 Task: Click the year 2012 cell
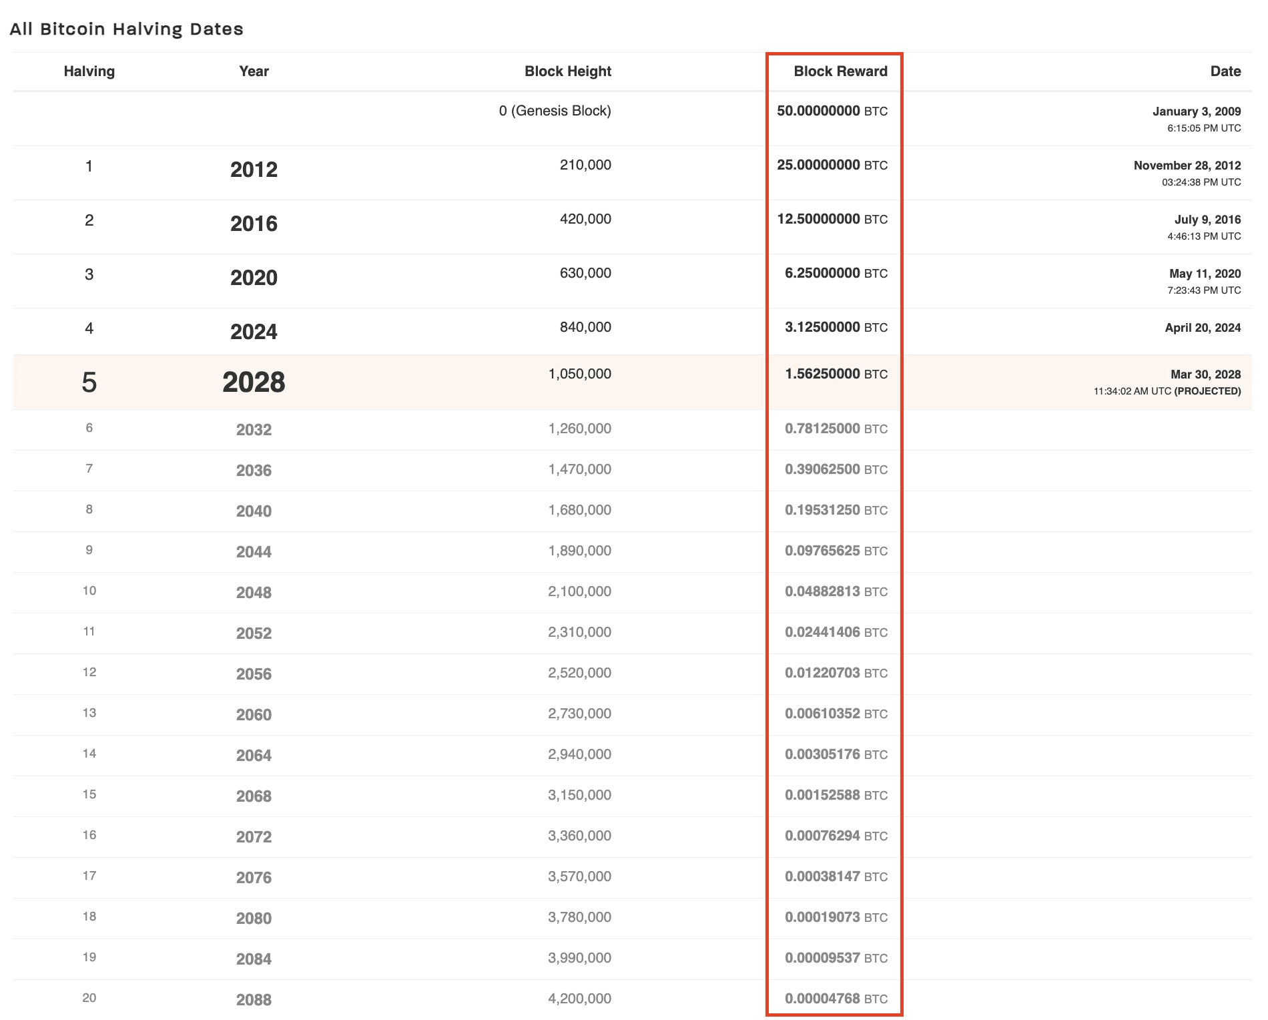[254, 170]
